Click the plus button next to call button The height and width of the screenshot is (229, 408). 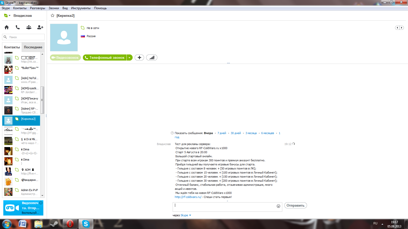click(x=139, y=58)
